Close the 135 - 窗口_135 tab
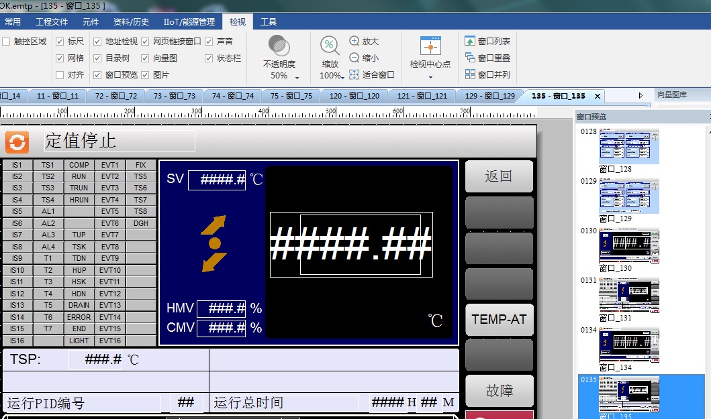 coord(597,96)
